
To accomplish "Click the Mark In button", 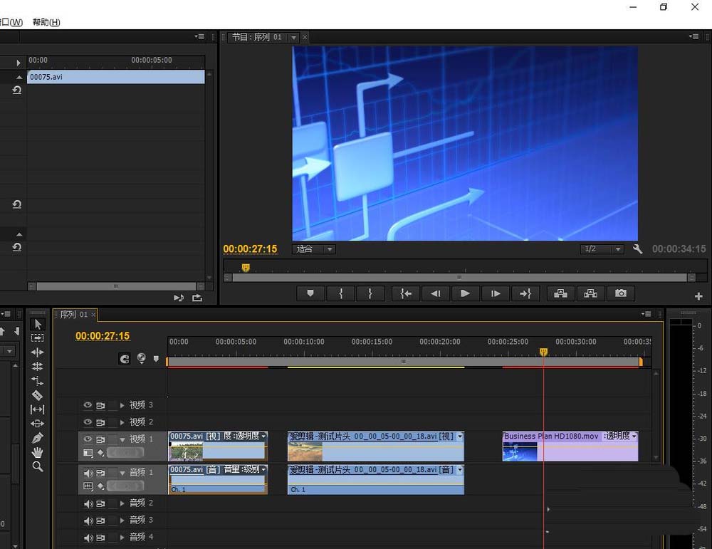I will 340,293.
